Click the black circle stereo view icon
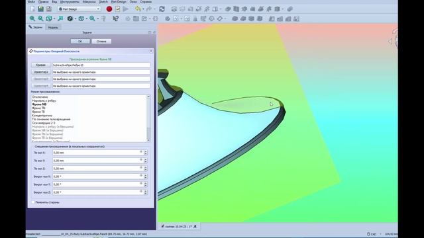The height and width of the screenshot is (238, 424). tap(70, 19)
